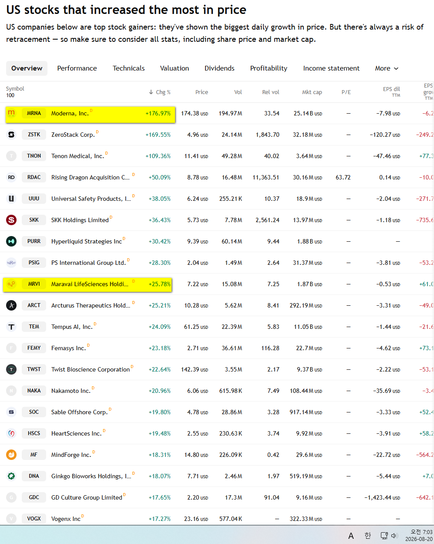Viewport: 434px width, 544px height.
Task: Open the GD Culture Group logo icon
Action: click(11, 497)
